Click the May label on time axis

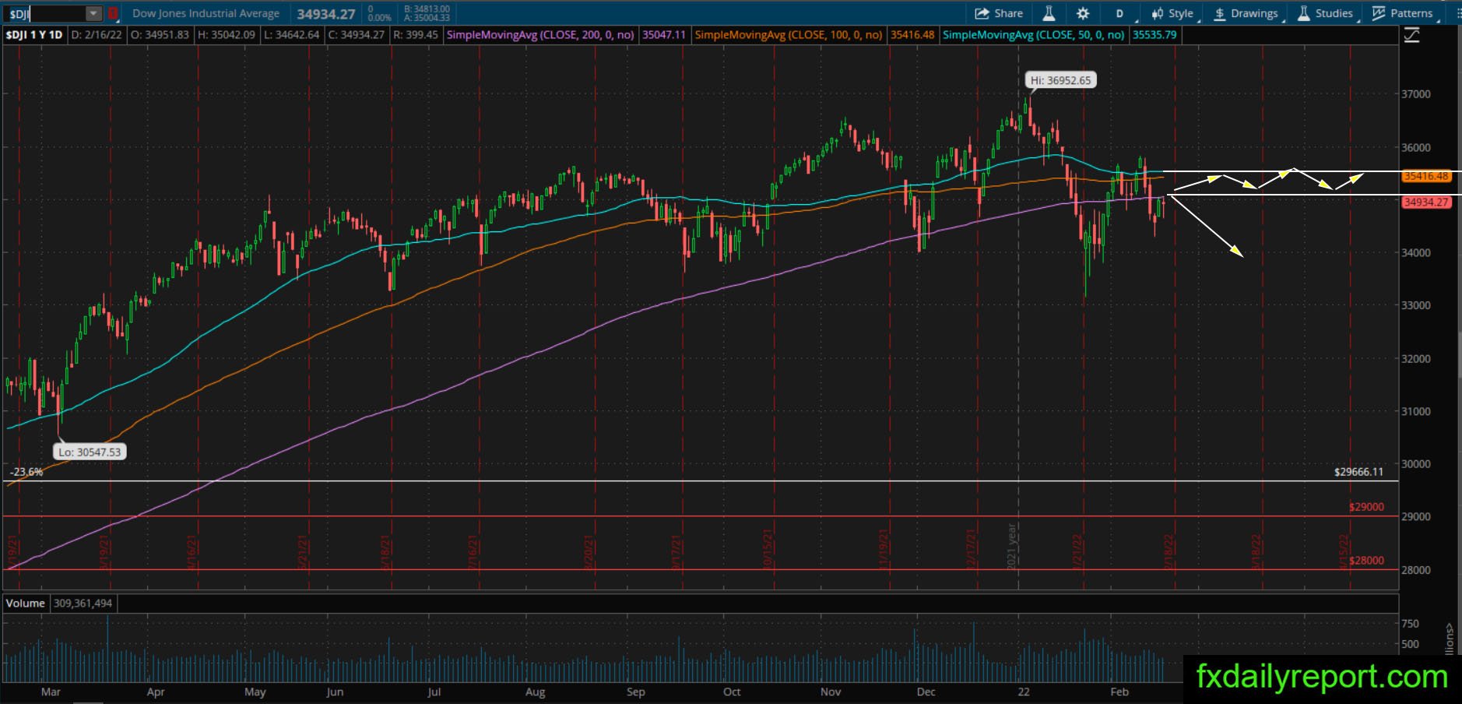255,692
